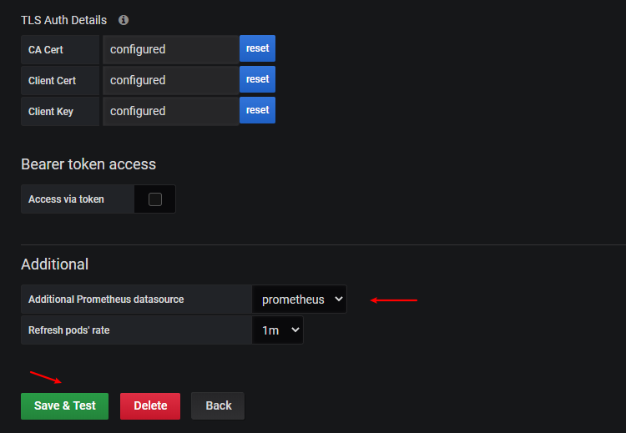Click the green Save & Test button
Image resolution: width=626 pixels, height=433 pixels.
[64, 405]
